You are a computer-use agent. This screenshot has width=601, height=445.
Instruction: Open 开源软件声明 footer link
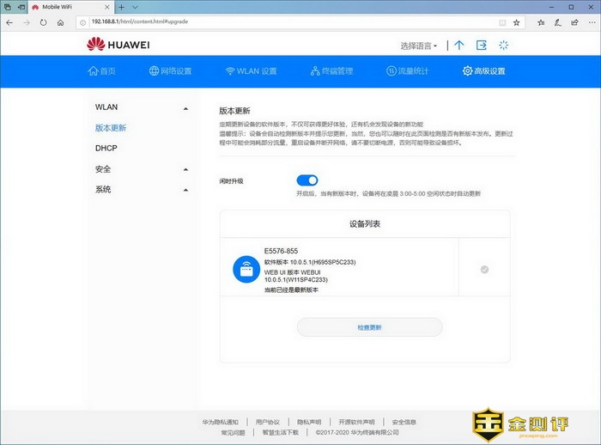click(x=356, y=422)
